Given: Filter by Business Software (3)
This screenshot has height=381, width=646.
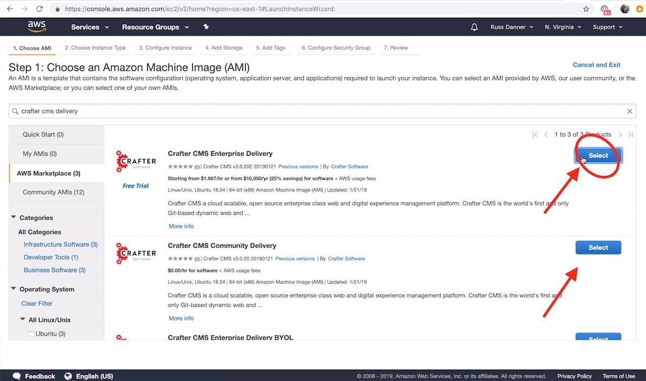Looking at the screenshot, I should pyautogui.click(x=55, y=270).
